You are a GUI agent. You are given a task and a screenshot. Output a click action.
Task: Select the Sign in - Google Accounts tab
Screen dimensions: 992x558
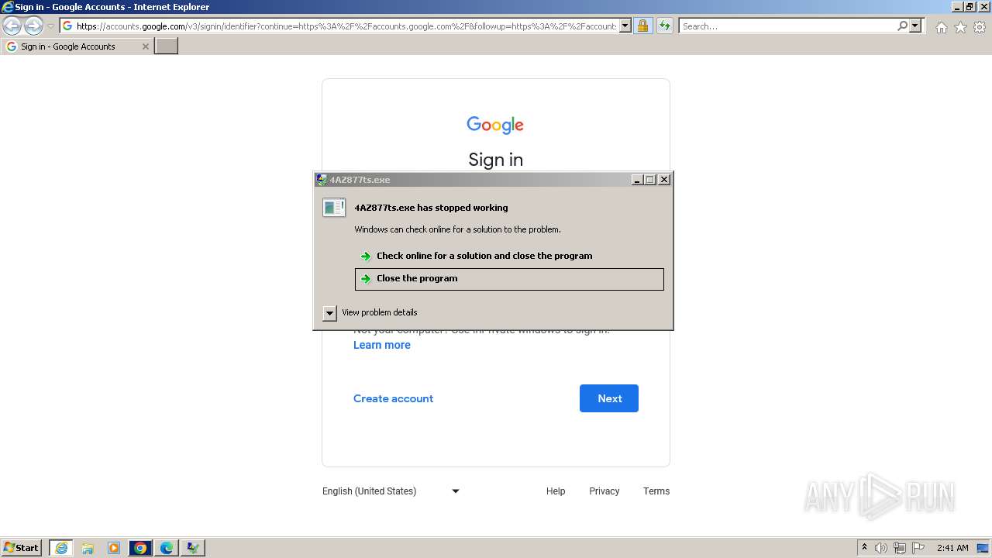coord(77,46)
